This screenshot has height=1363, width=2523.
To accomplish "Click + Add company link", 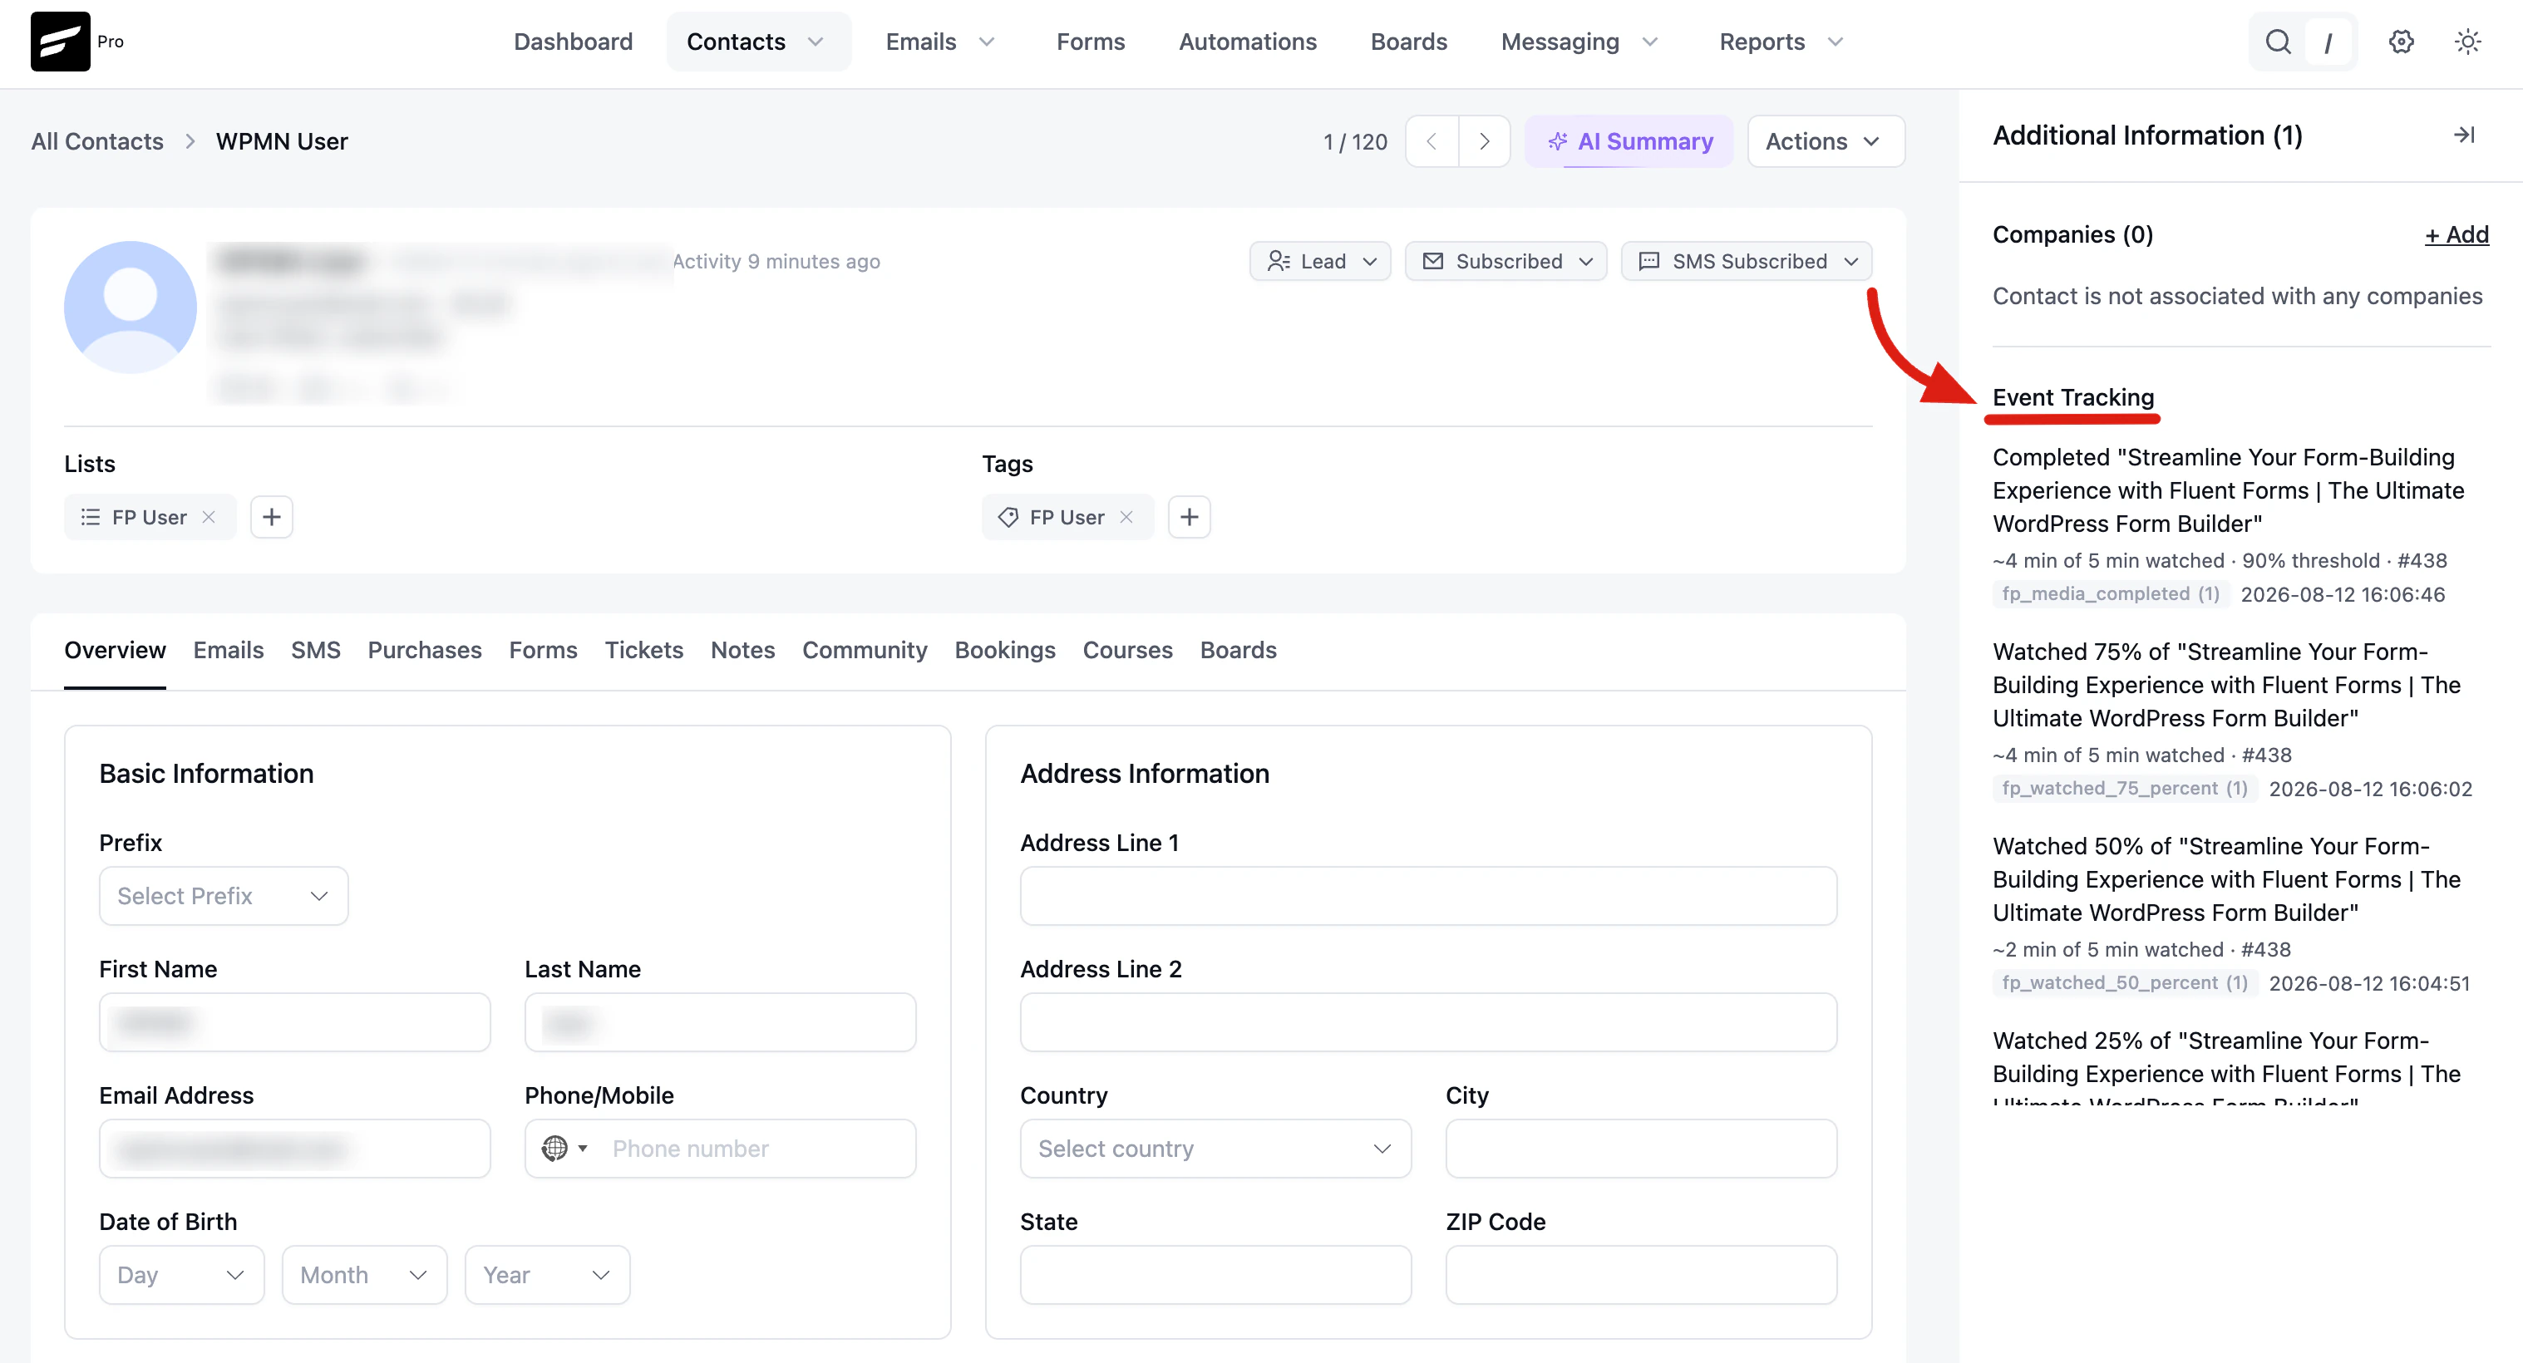I will tap(2456, 235).
